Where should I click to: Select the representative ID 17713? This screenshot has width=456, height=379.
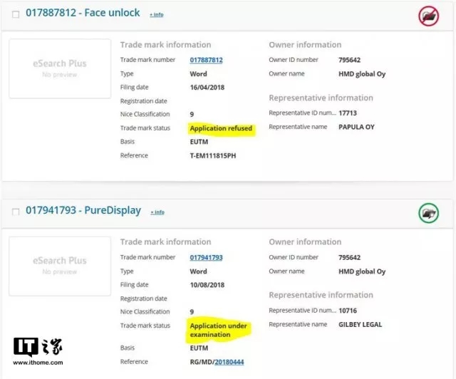348,113
